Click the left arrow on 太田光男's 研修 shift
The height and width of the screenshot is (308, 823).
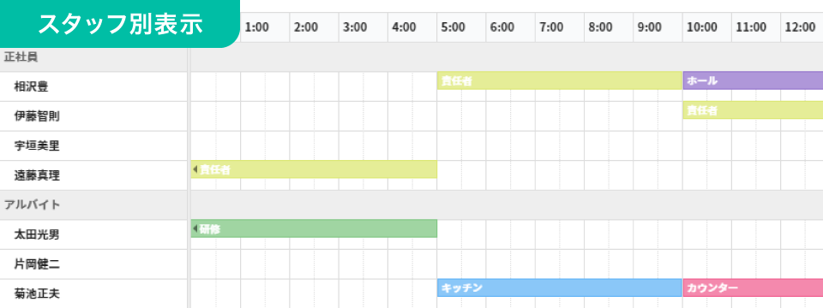[195, 228]
